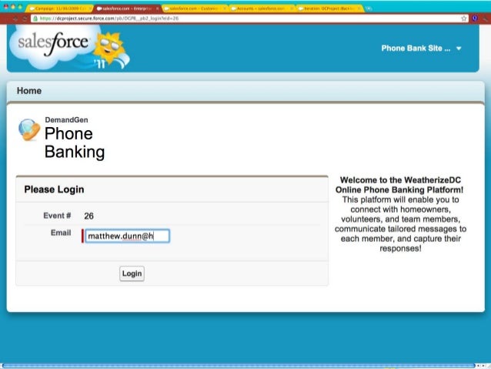
Task: Click the Phone Banking globe phone icon
Action: 29,129
